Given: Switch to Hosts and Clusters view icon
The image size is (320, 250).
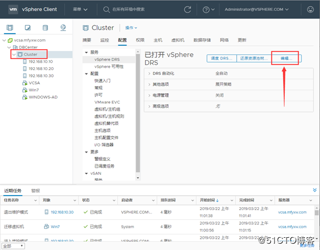Looking at the screenshot, I should pos(10,28).
